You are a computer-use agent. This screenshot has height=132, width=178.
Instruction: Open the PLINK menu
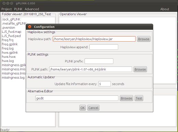(x=18, y=9)
